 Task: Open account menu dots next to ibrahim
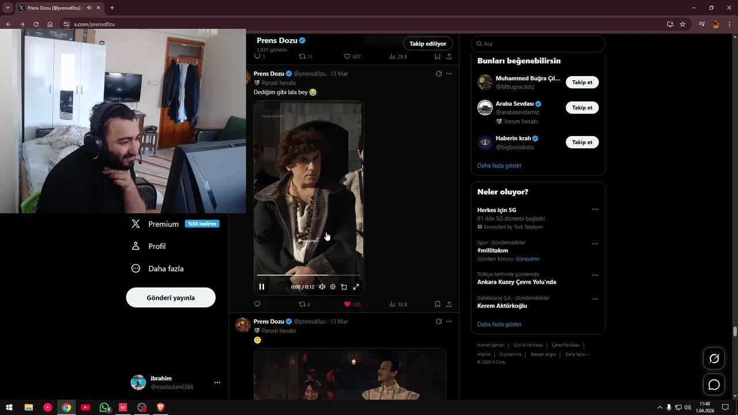pos(217,382)
